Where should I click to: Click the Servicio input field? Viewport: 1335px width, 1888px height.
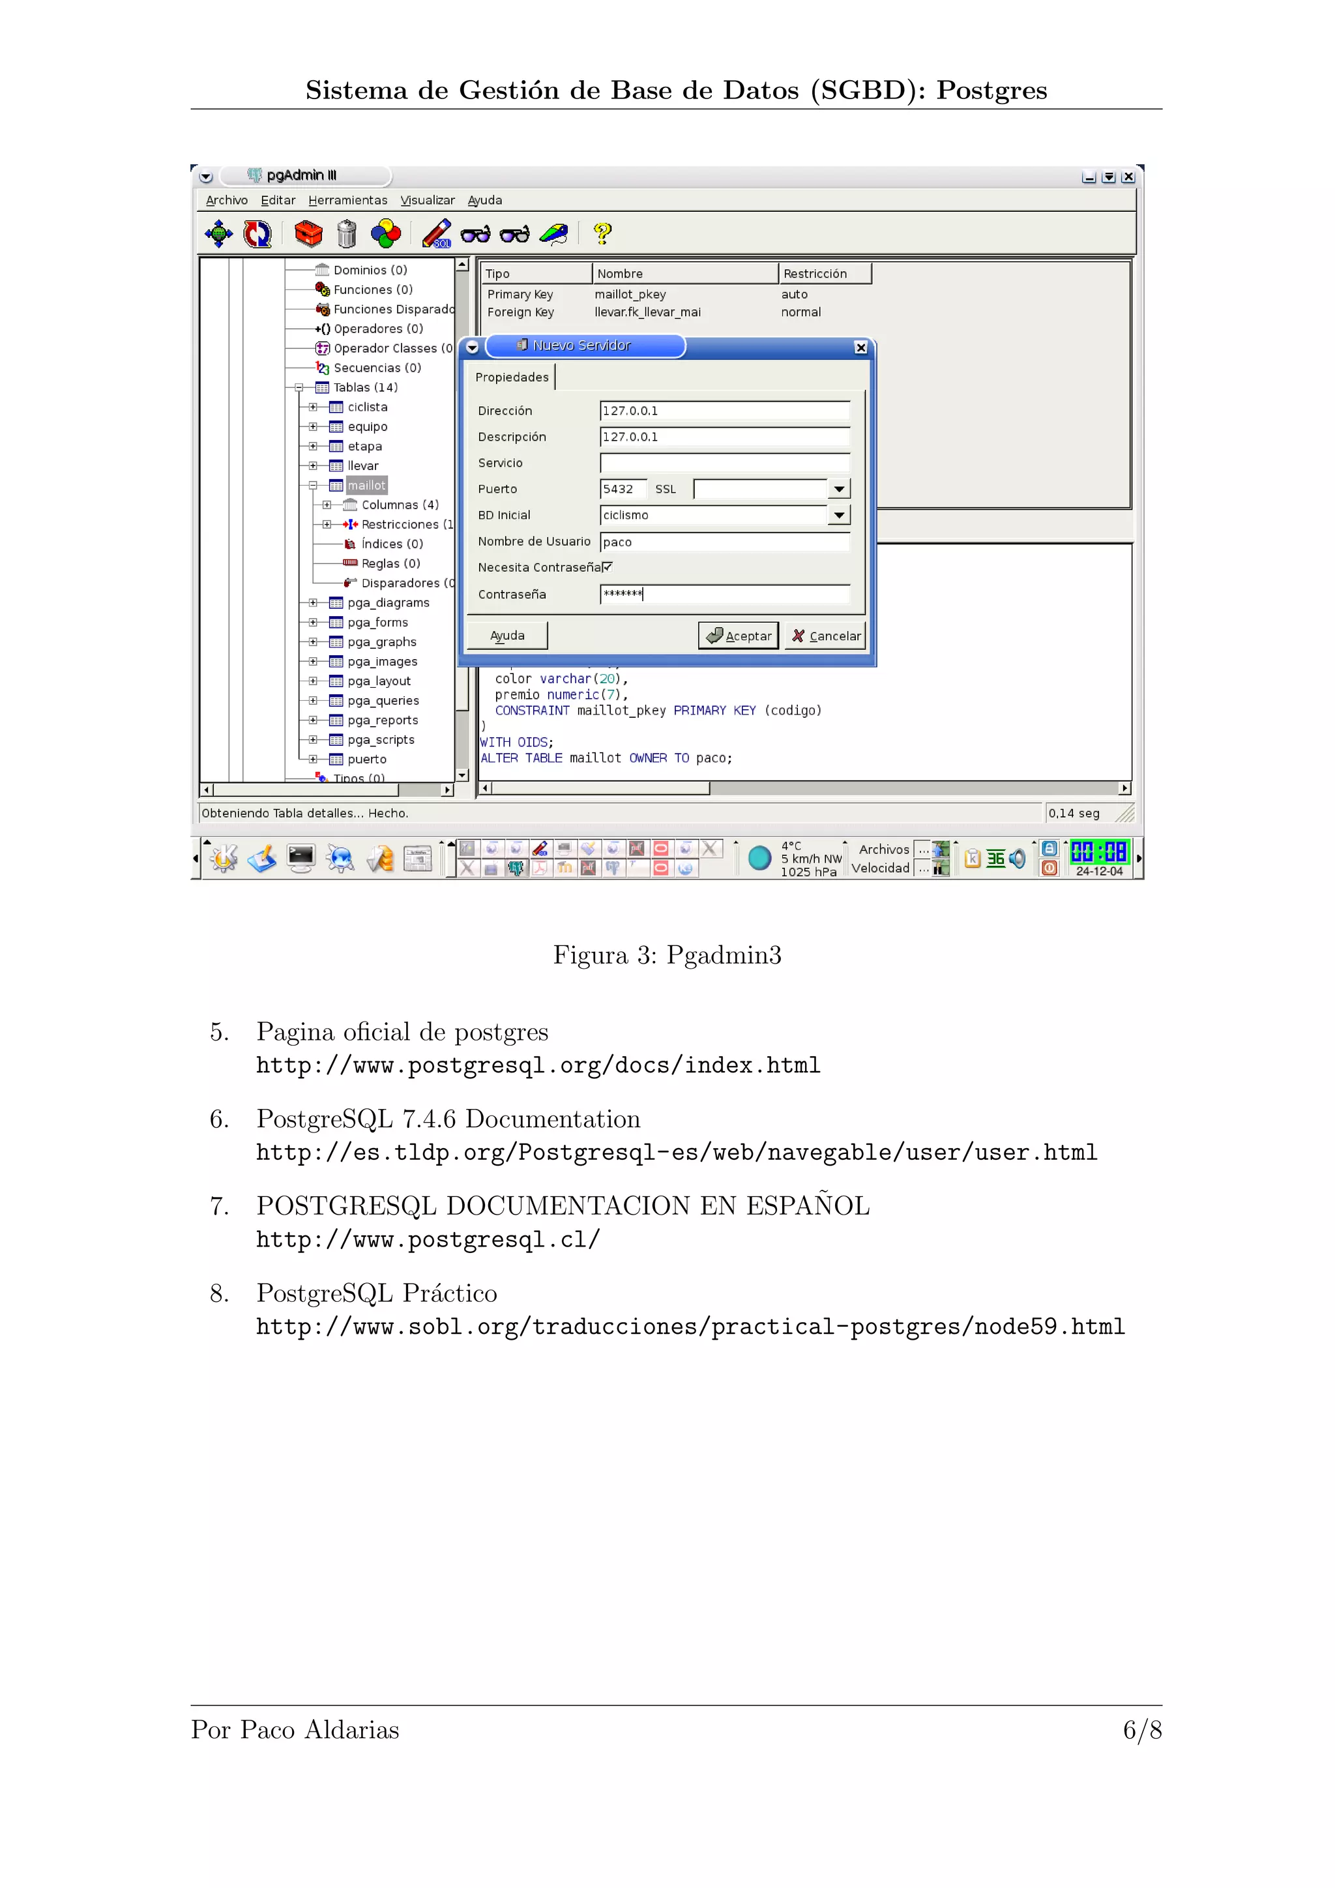point(725,463)
